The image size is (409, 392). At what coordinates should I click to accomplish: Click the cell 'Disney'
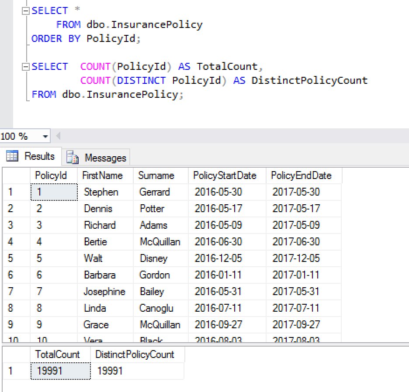click(161, 258)
